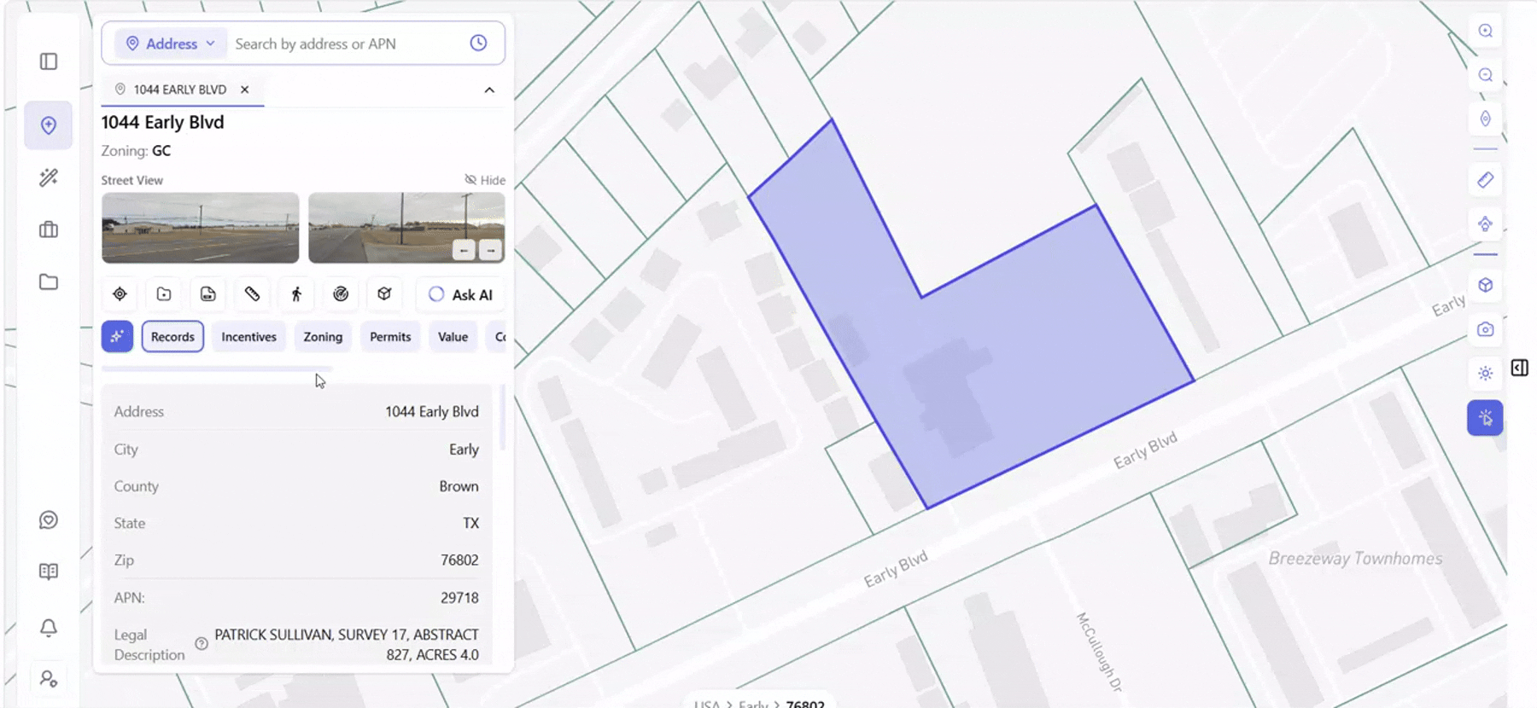Open the right side panel toggle icon

tap(1520, 368)
